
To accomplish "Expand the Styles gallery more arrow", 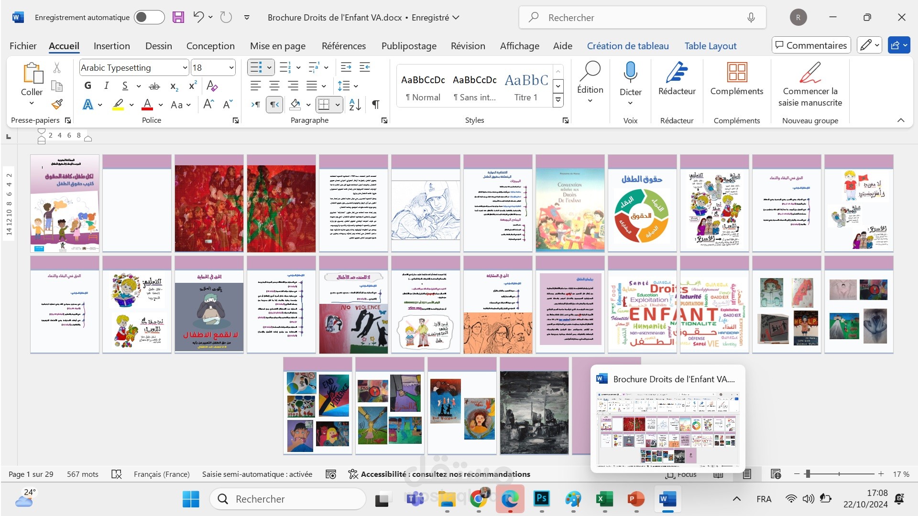I will [558, 100].
